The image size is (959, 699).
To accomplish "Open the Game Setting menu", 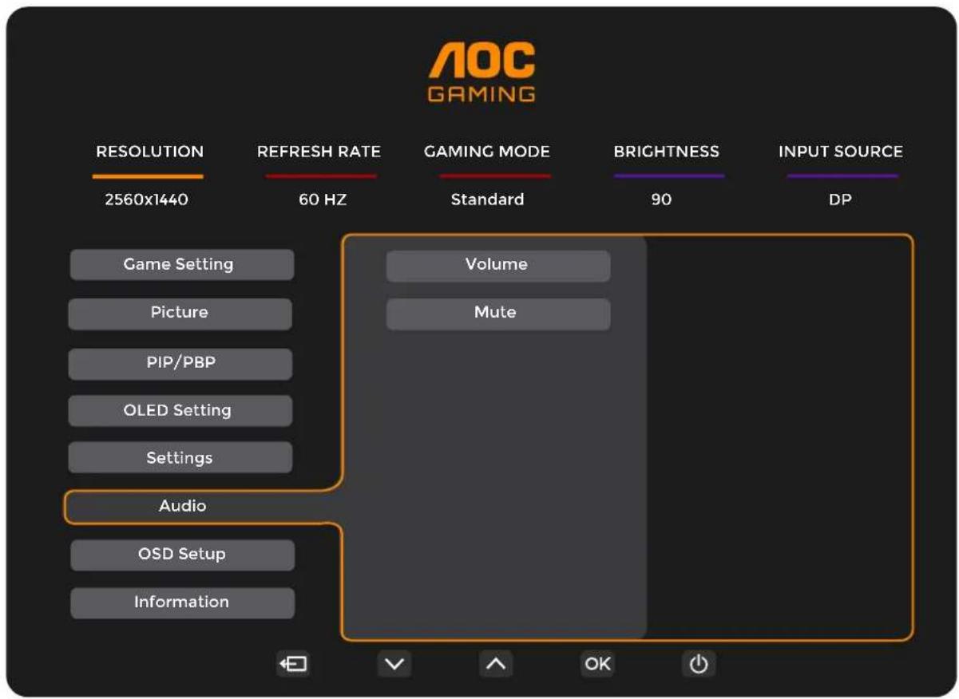I will tap(182, 264).
